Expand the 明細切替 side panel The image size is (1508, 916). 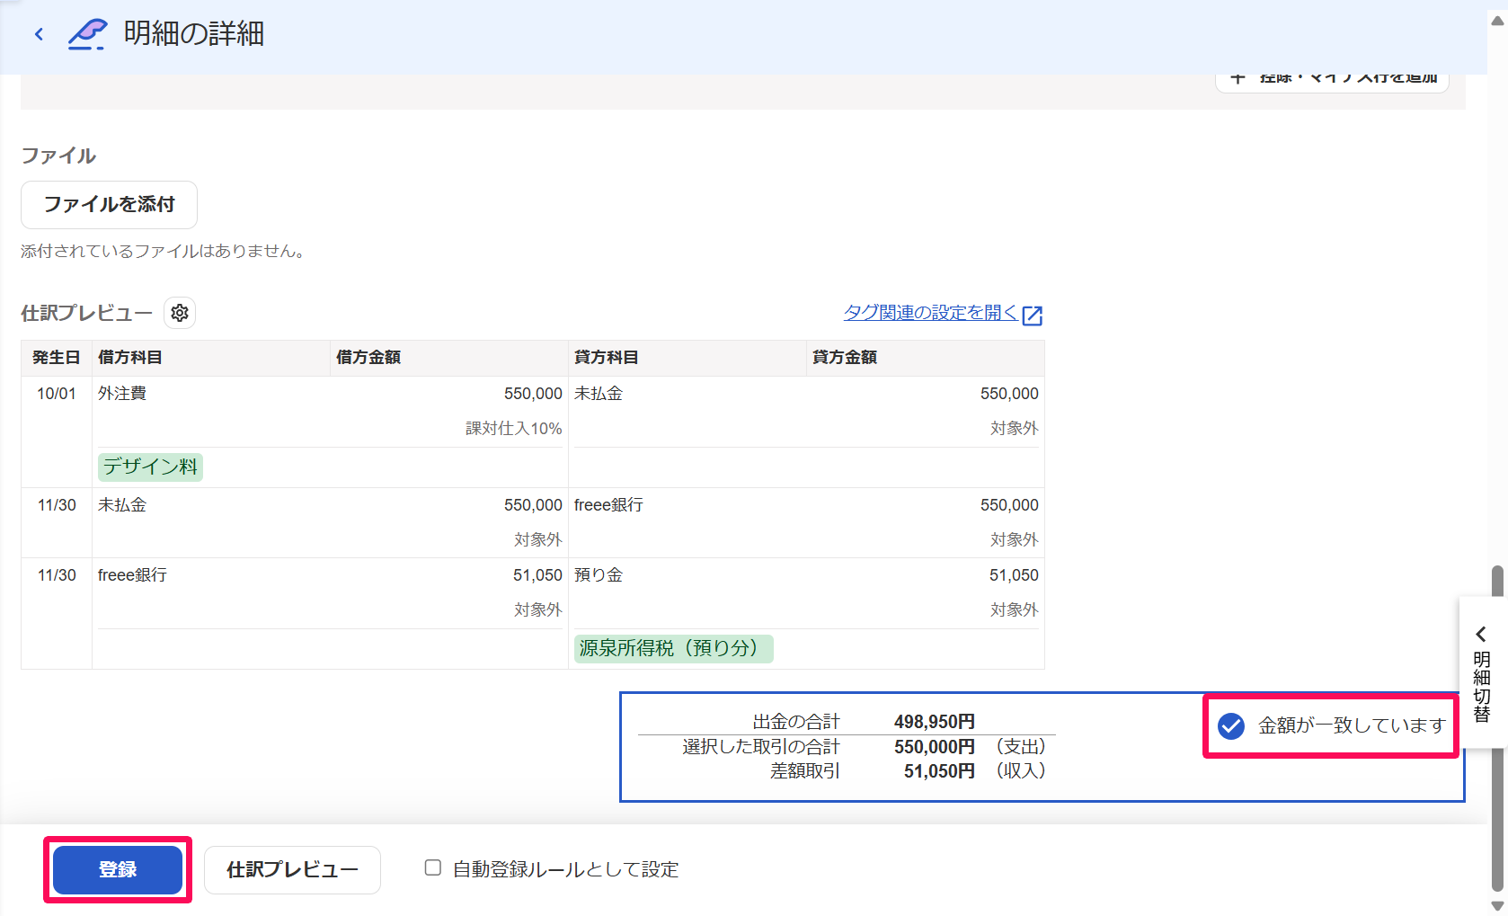click(1482, 672)
